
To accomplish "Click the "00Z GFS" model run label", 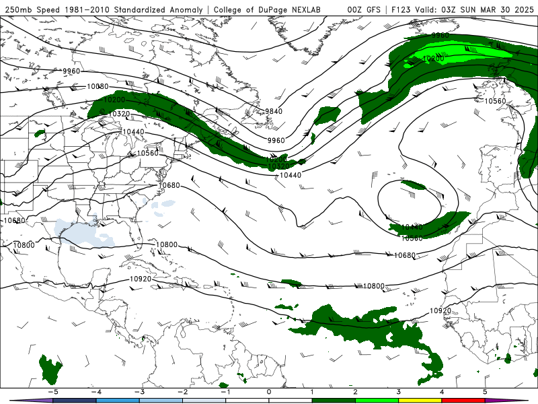I will tap(364, 9).
